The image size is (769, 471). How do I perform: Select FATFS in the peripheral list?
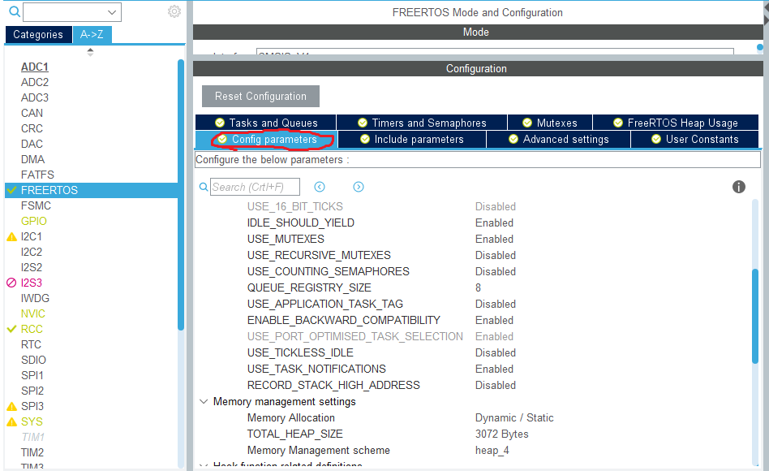click(x=37, y=175)
